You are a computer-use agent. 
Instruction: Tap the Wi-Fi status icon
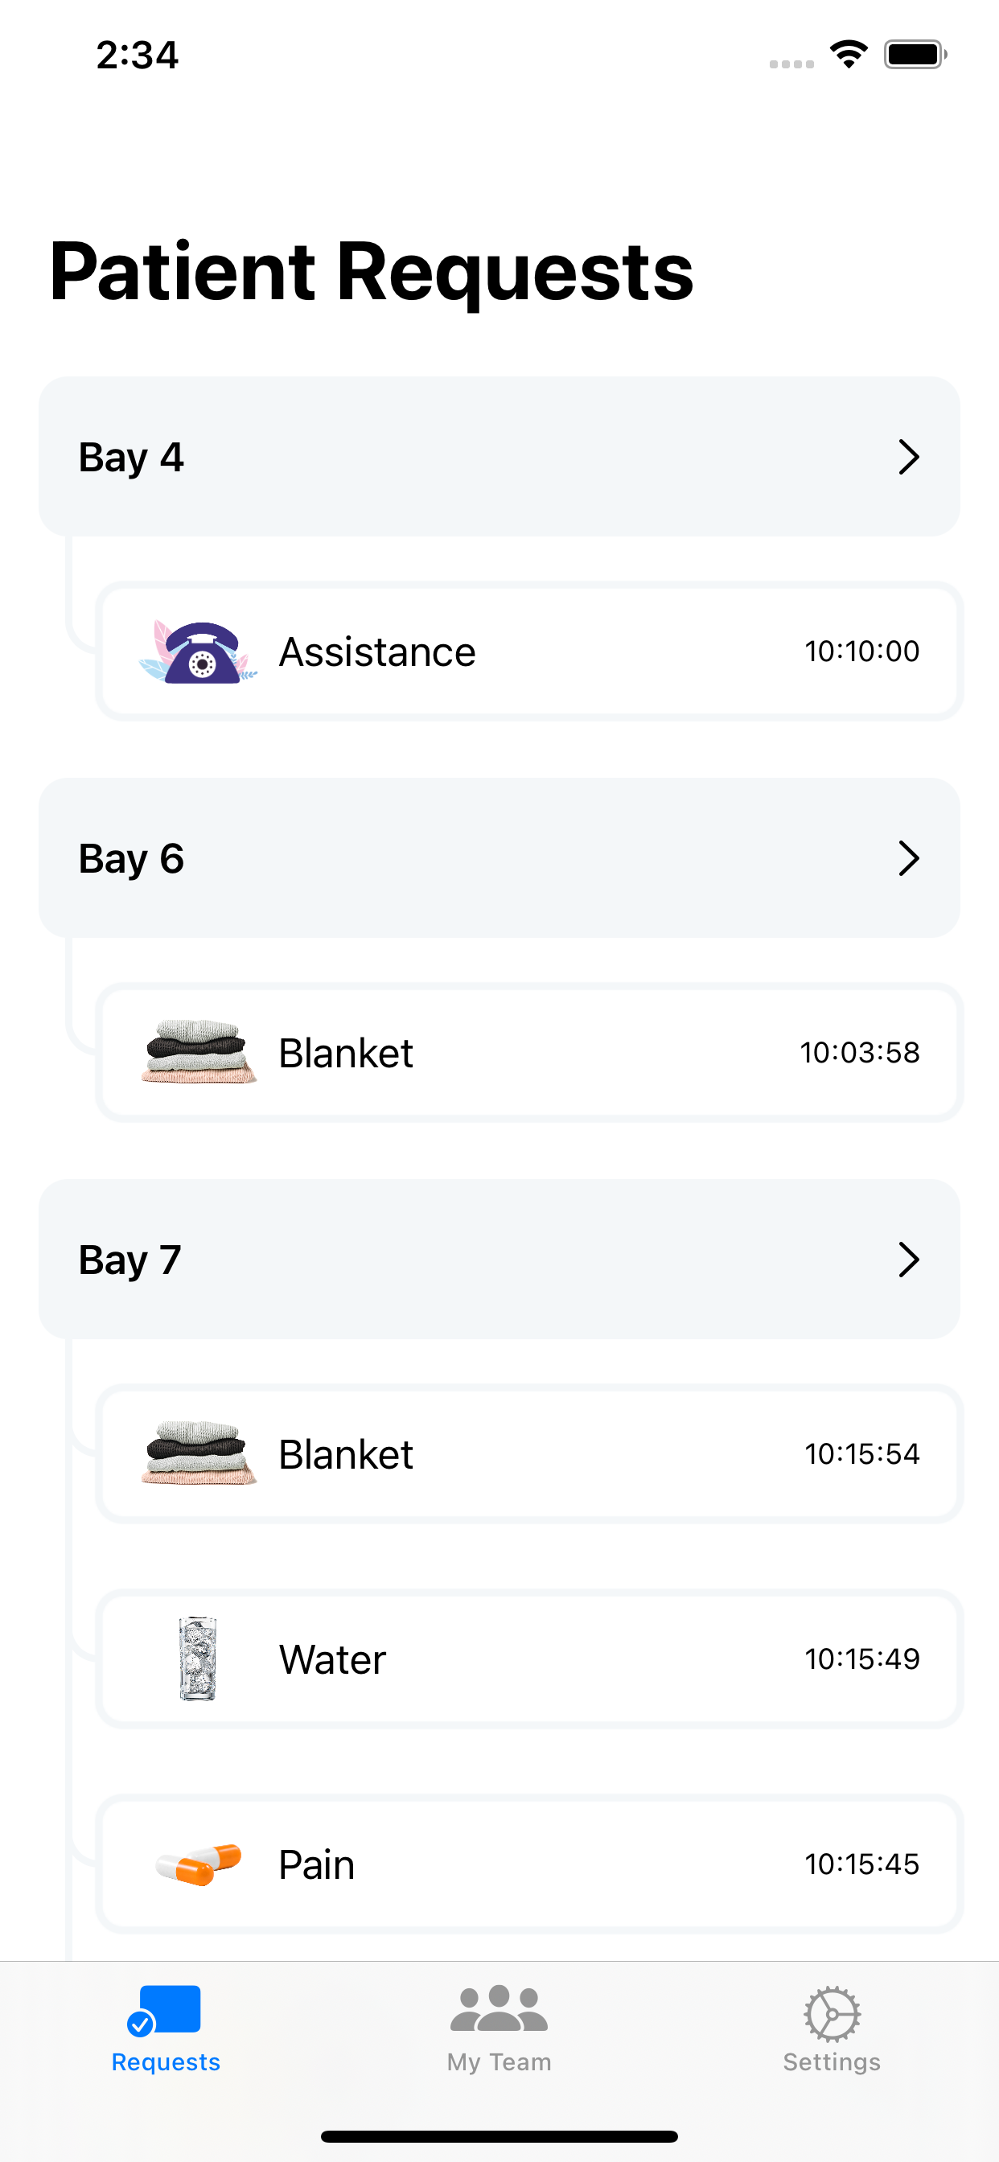[848, 55]
